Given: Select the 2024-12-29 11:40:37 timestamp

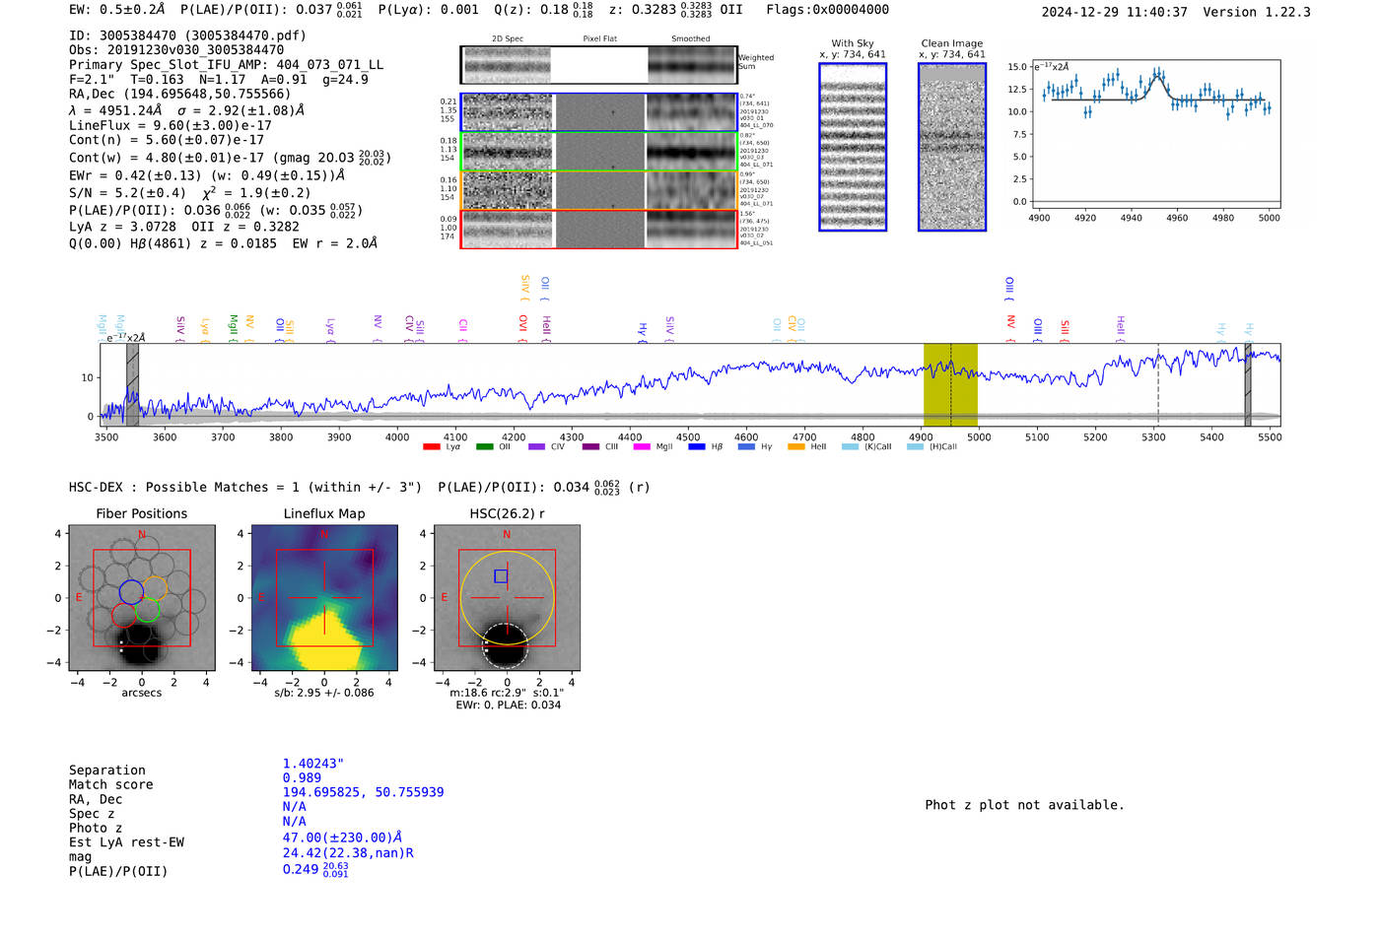Looking at the screenshot, I should pos(1114,12).
